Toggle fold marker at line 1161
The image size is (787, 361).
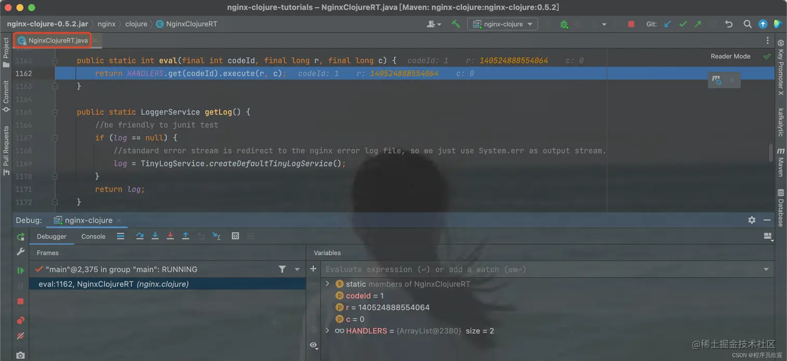click(x=55, y=61)
